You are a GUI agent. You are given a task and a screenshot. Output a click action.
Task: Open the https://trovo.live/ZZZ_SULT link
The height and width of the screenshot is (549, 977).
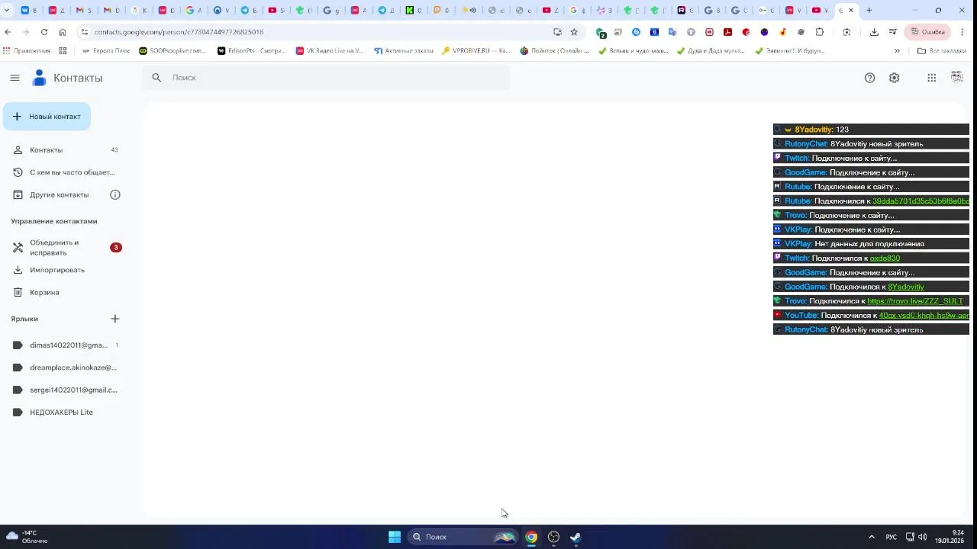pos(915,301)
